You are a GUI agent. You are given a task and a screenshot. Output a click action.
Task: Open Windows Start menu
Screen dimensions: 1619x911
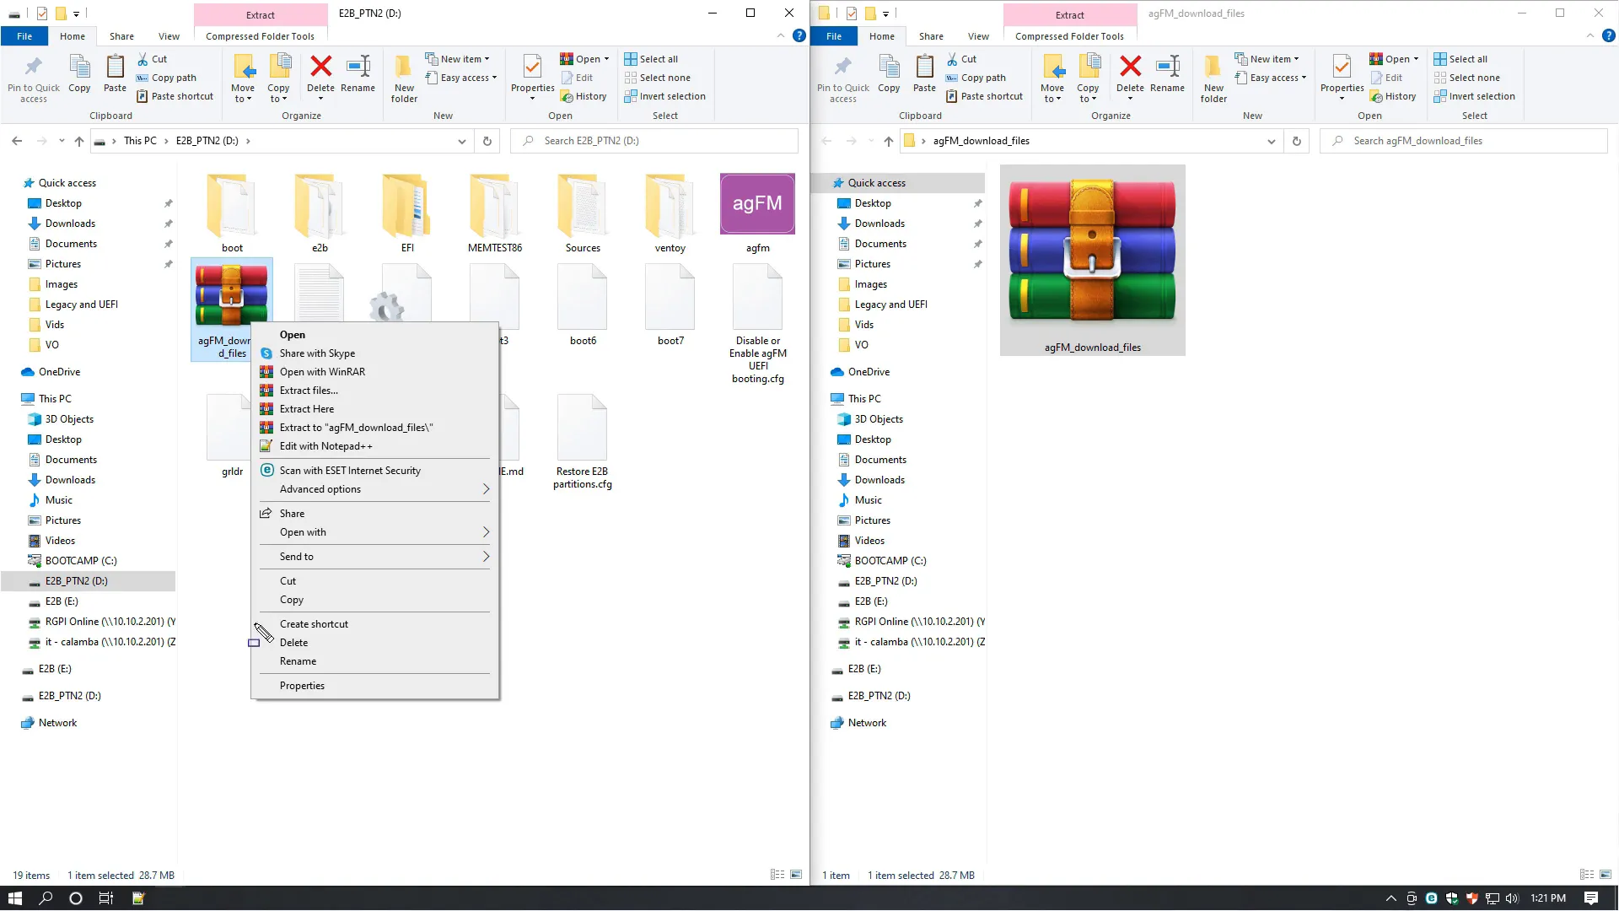click(x=14, y=898)
